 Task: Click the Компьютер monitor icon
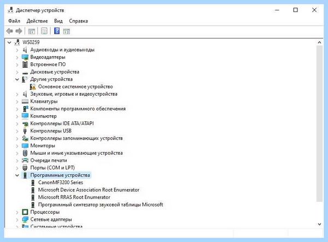click(x=25, y=116)
